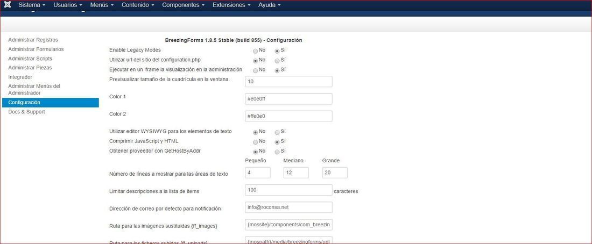
Task: Click the 'Comprimir JavaScript y HTML' label
Action: tap(144, 141)
